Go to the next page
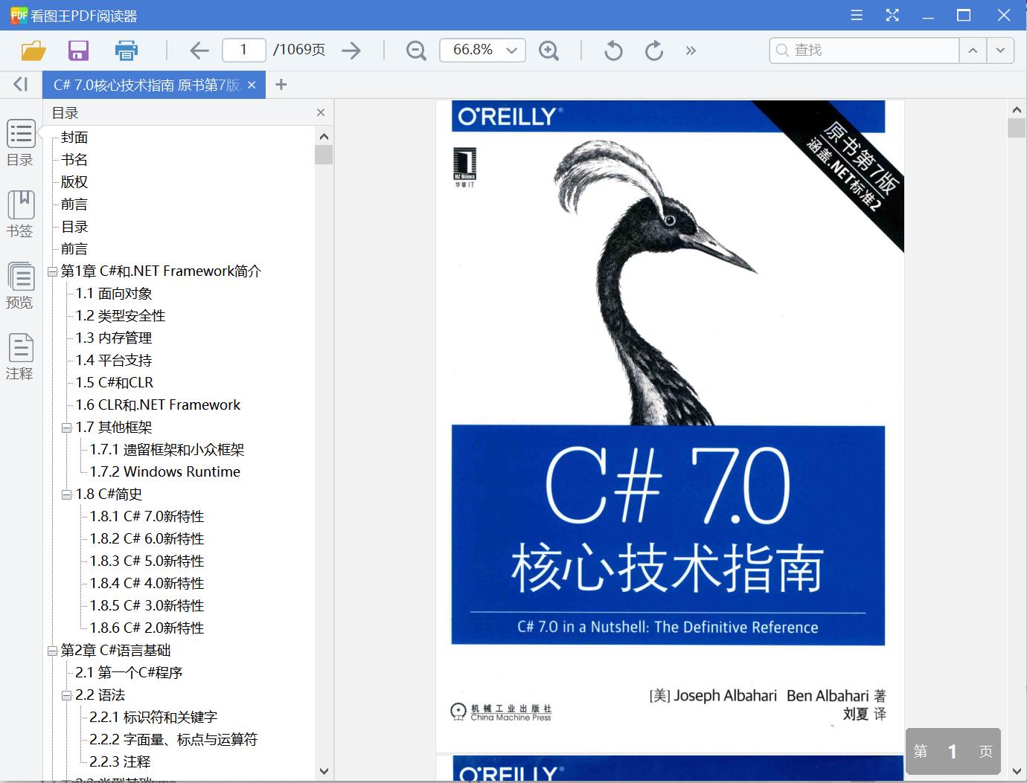 point(351,50)
